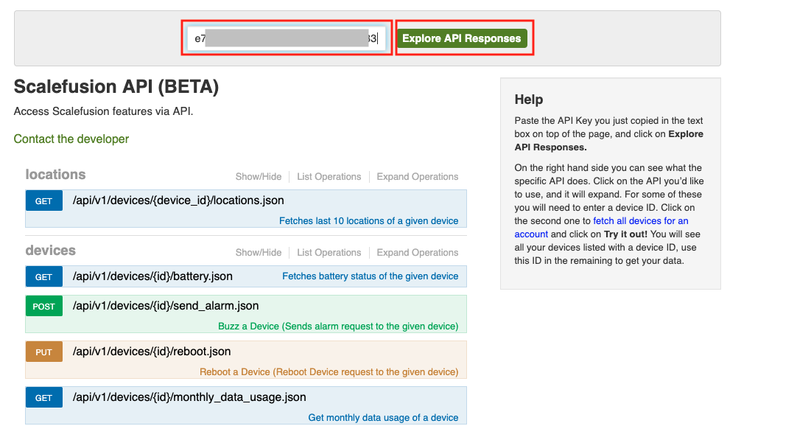The height and width of the screenshot is (426, 811).
Task: Click Expand Operations for the devices section
Action: coord(418,253)
